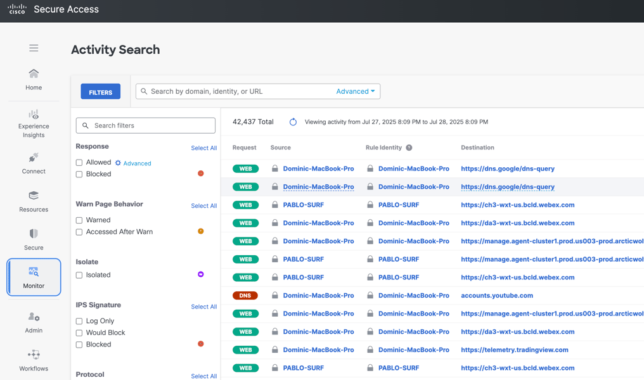Viewport: 644px width, 380px height.
Task: Select All under IPS Signature
Action: click(203, 307)
